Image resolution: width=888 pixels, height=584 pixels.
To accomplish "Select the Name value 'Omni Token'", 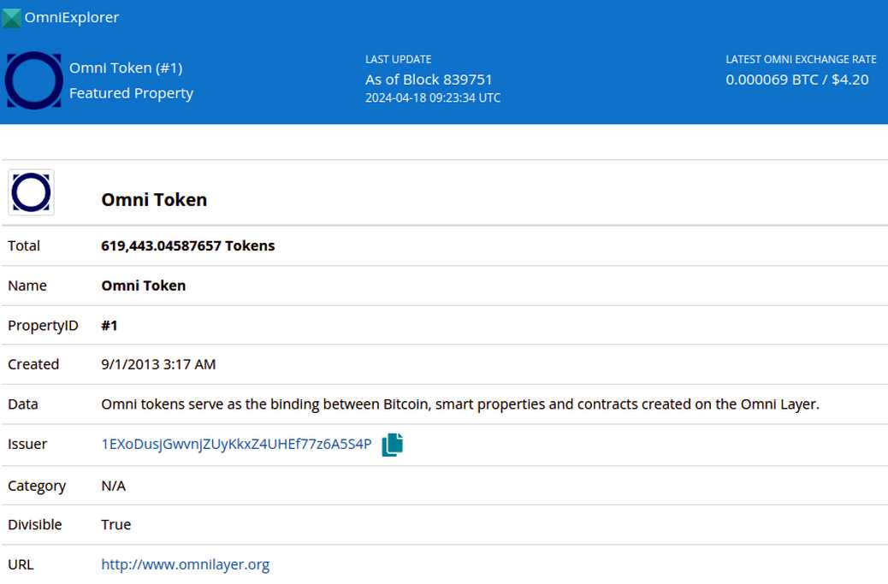I will click(143, 286).
